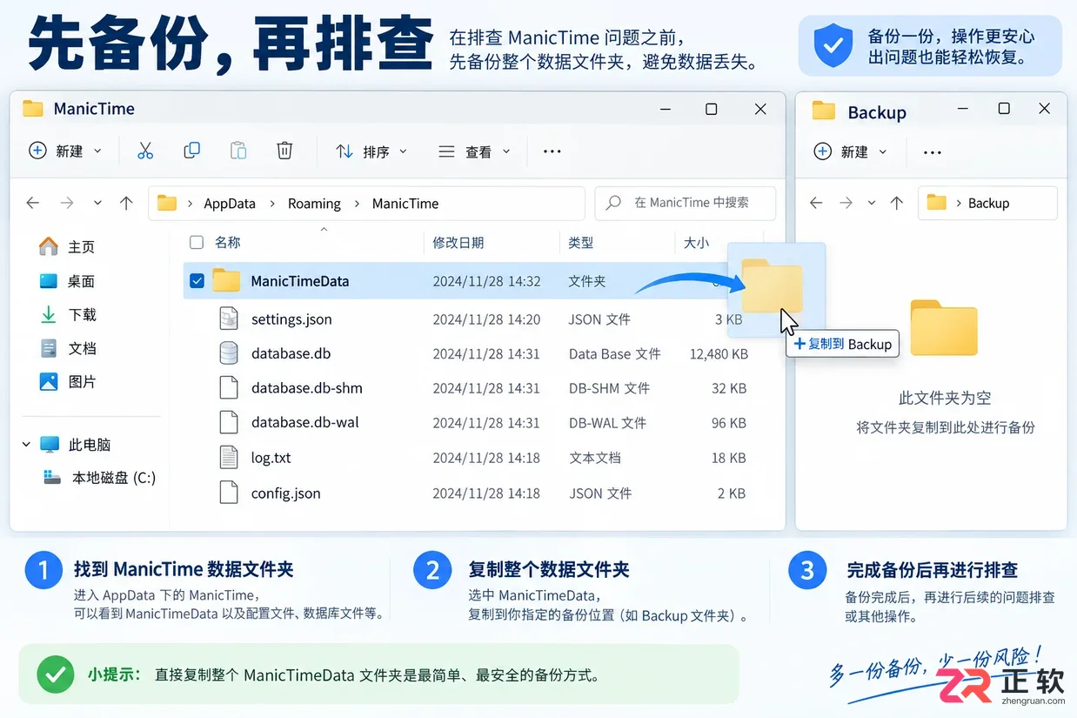
Task: Sort by the 大小 column header
Action: click(x=696, y=243)
